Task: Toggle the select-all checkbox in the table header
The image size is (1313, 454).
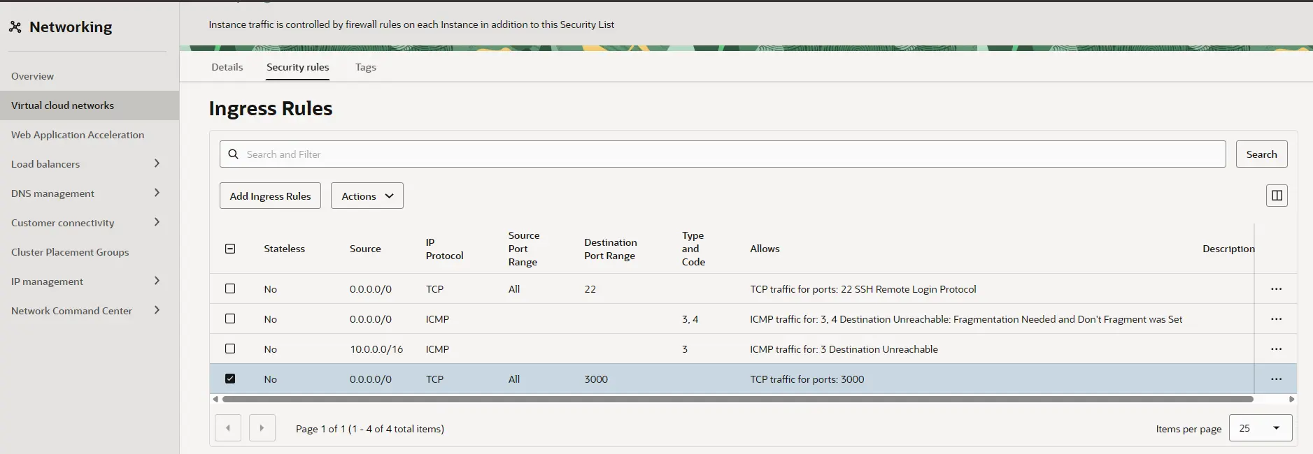Action: (230, 249)
